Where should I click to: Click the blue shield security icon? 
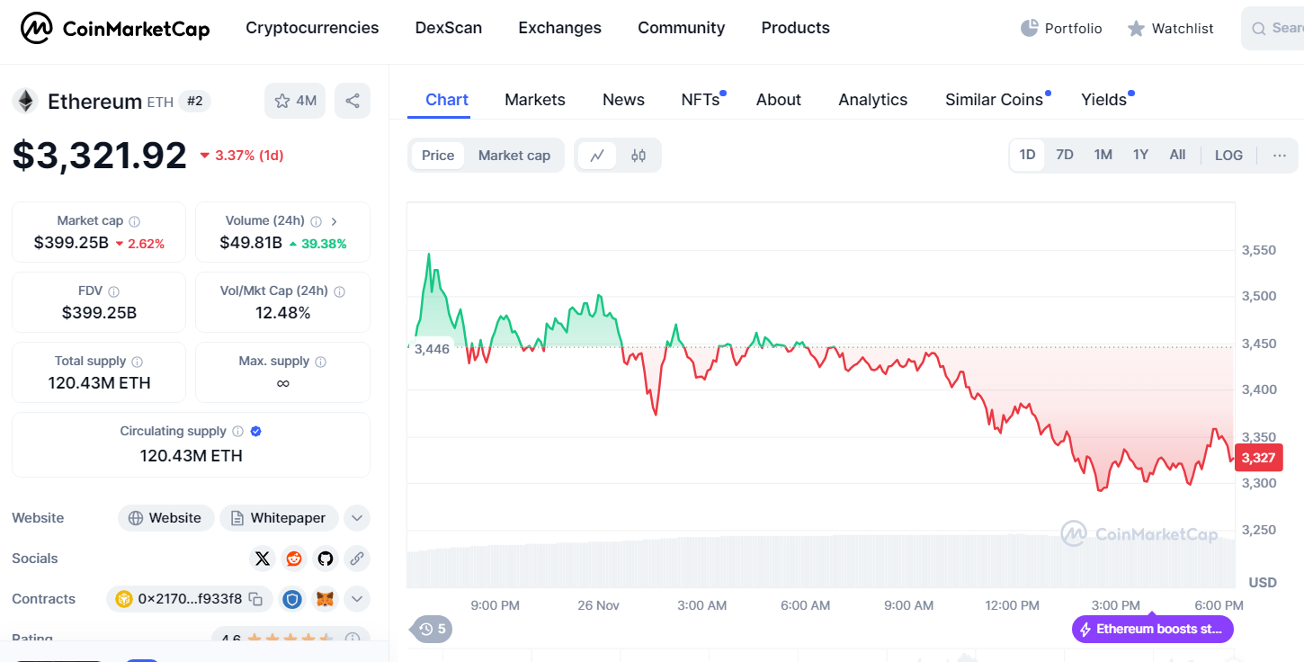pyautogui.click(x=292, y=599)
